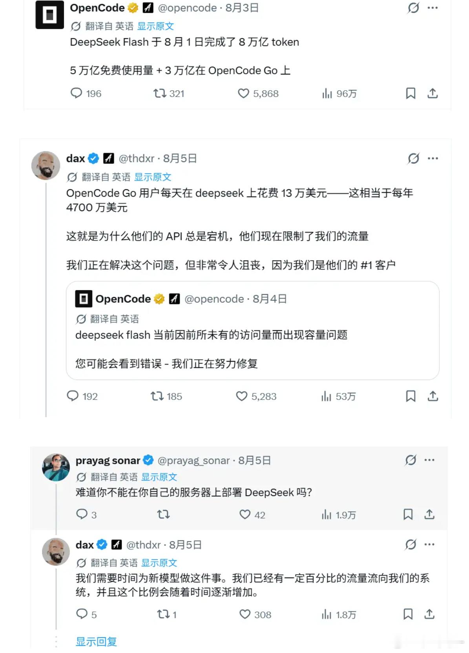The width and height of the screenshot is (469, 653).
Task: Like dax's tweet with 5,283 likes
Action: (x=242, y=396)
